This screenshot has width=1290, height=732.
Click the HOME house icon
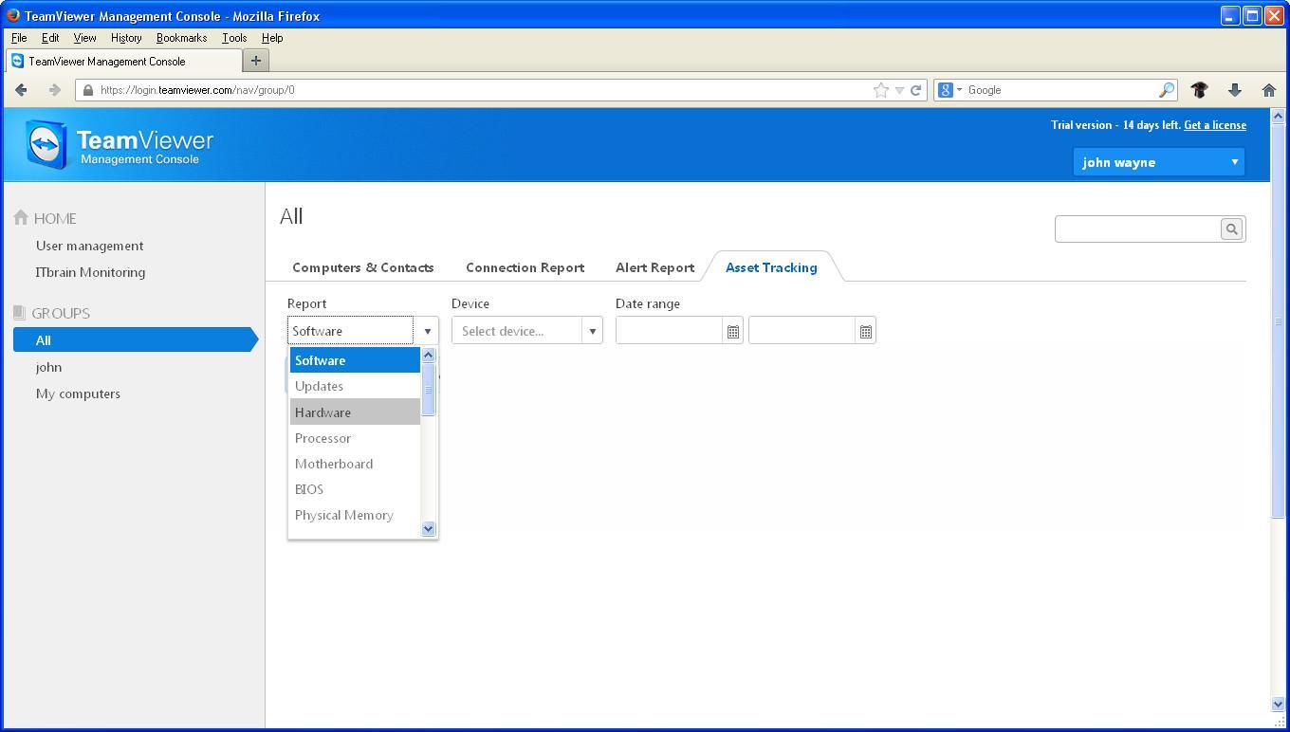click(21, 217)
